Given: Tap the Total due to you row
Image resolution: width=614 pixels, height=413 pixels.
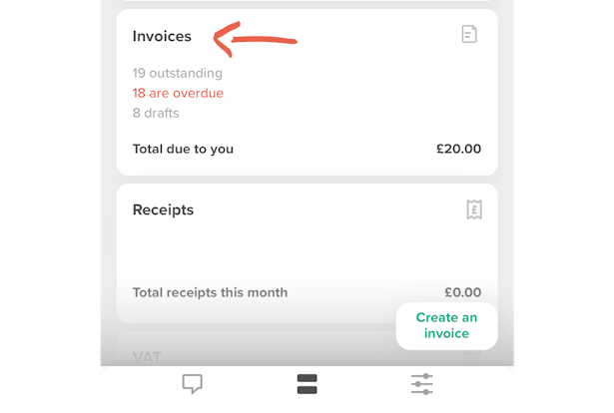Looking at the screenshot, I should 307,149.
